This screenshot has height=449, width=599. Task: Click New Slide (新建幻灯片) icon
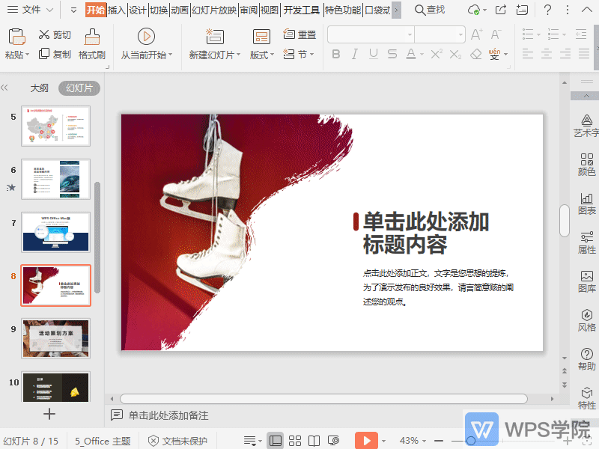point(215,37)
